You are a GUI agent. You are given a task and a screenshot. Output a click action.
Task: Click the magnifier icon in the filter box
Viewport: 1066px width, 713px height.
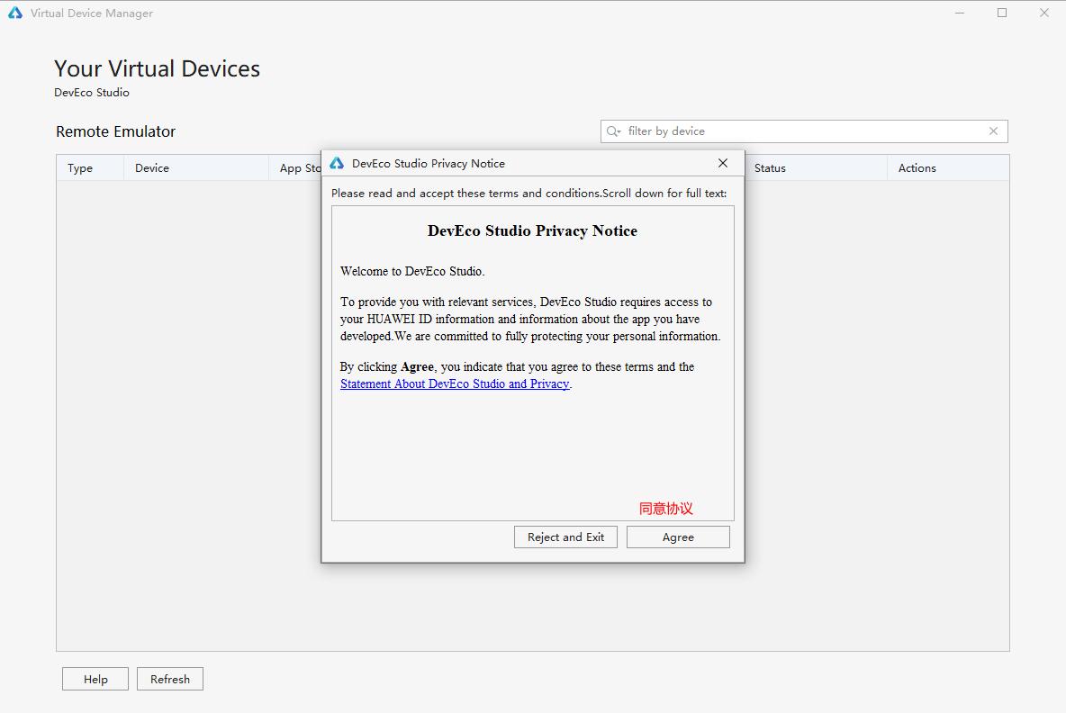(x=614, y=131)
